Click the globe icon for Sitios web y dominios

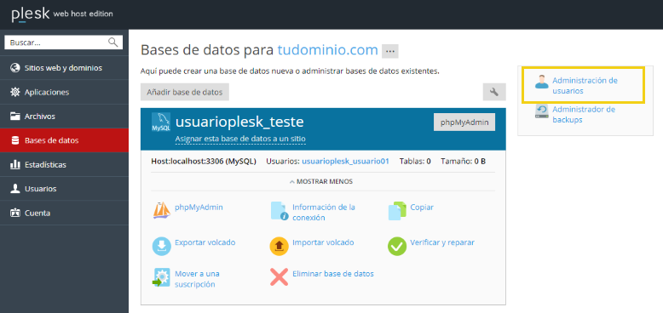point(15,68)
